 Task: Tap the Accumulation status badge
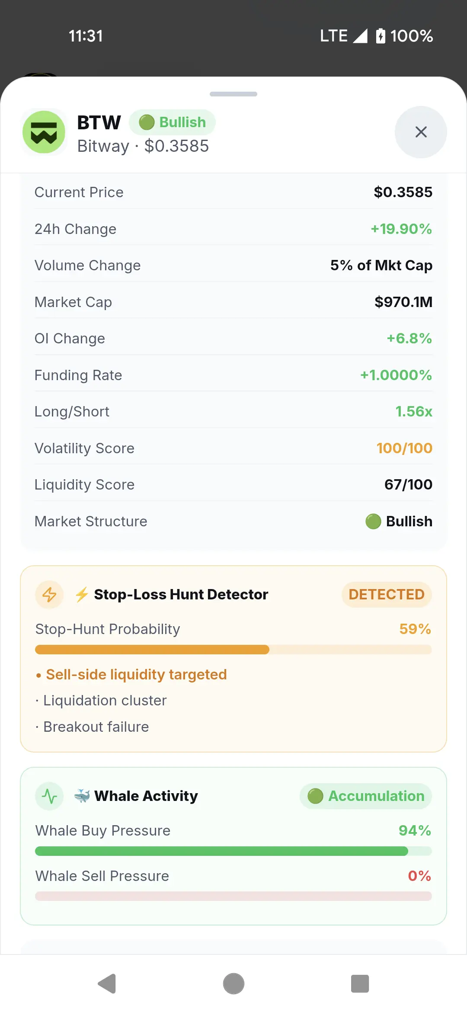pyautogui.click(x=366, y=796)
